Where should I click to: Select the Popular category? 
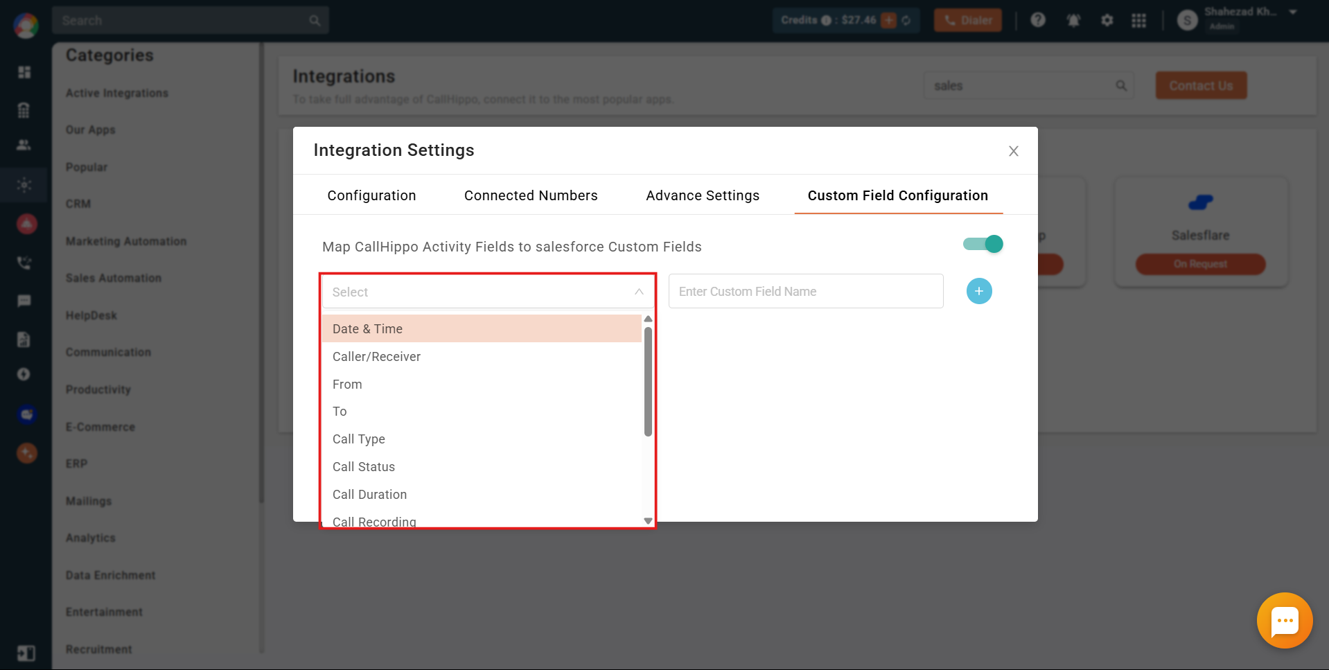pyautogui.click(x=87, y=167)
